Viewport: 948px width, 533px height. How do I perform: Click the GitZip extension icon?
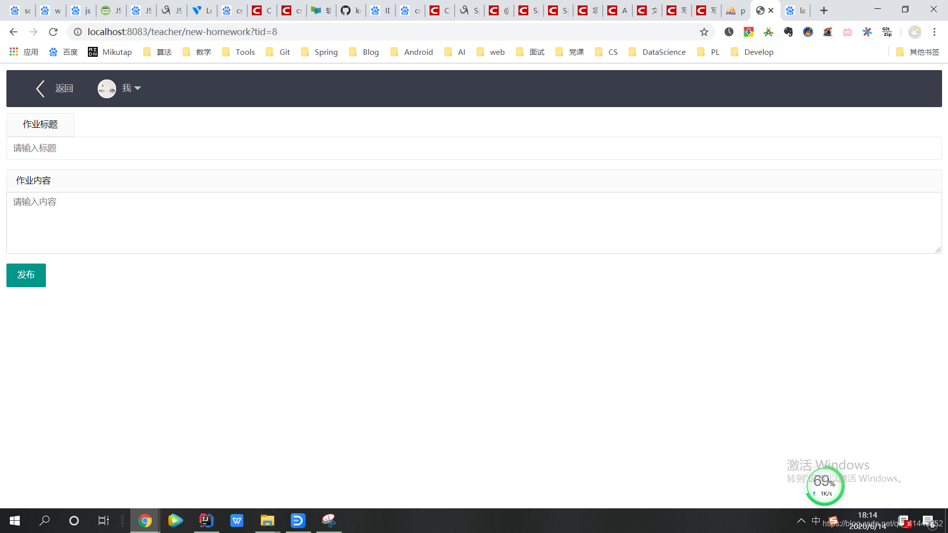(887, 32)
